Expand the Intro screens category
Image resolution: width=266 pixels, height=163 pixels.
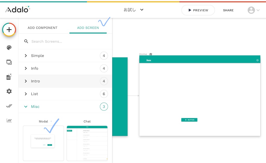click(x=65, y=81)
